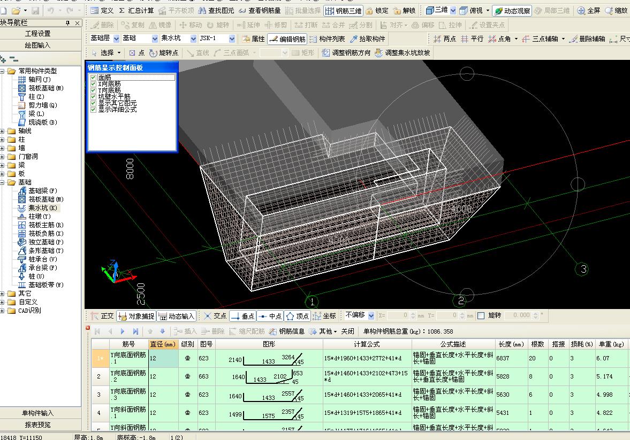Click 拾取构件 pick tool
The image size is (630, 440).
[368, 39]
